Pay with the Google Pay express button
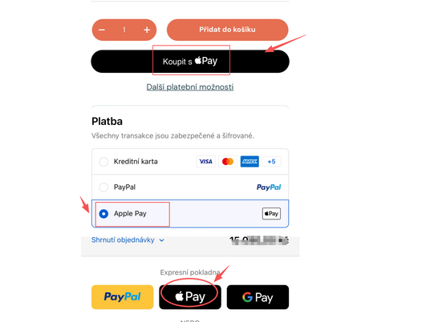Viewport: 430px width, 322px height. click(x=258, y=297)
